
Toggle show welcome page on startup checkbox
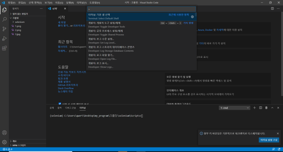(x=60, y=104)
